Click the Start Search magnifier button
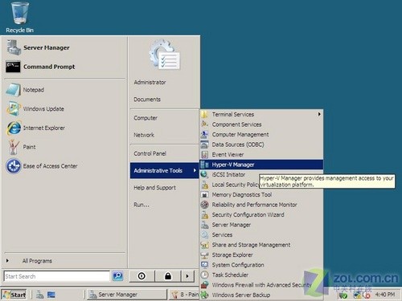This screenshot has width=402, height=301. pyautogui.click(x=118, y=276)
